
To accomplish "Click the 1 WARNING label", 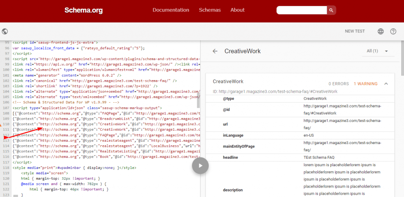I will click(x=365, y=84).
